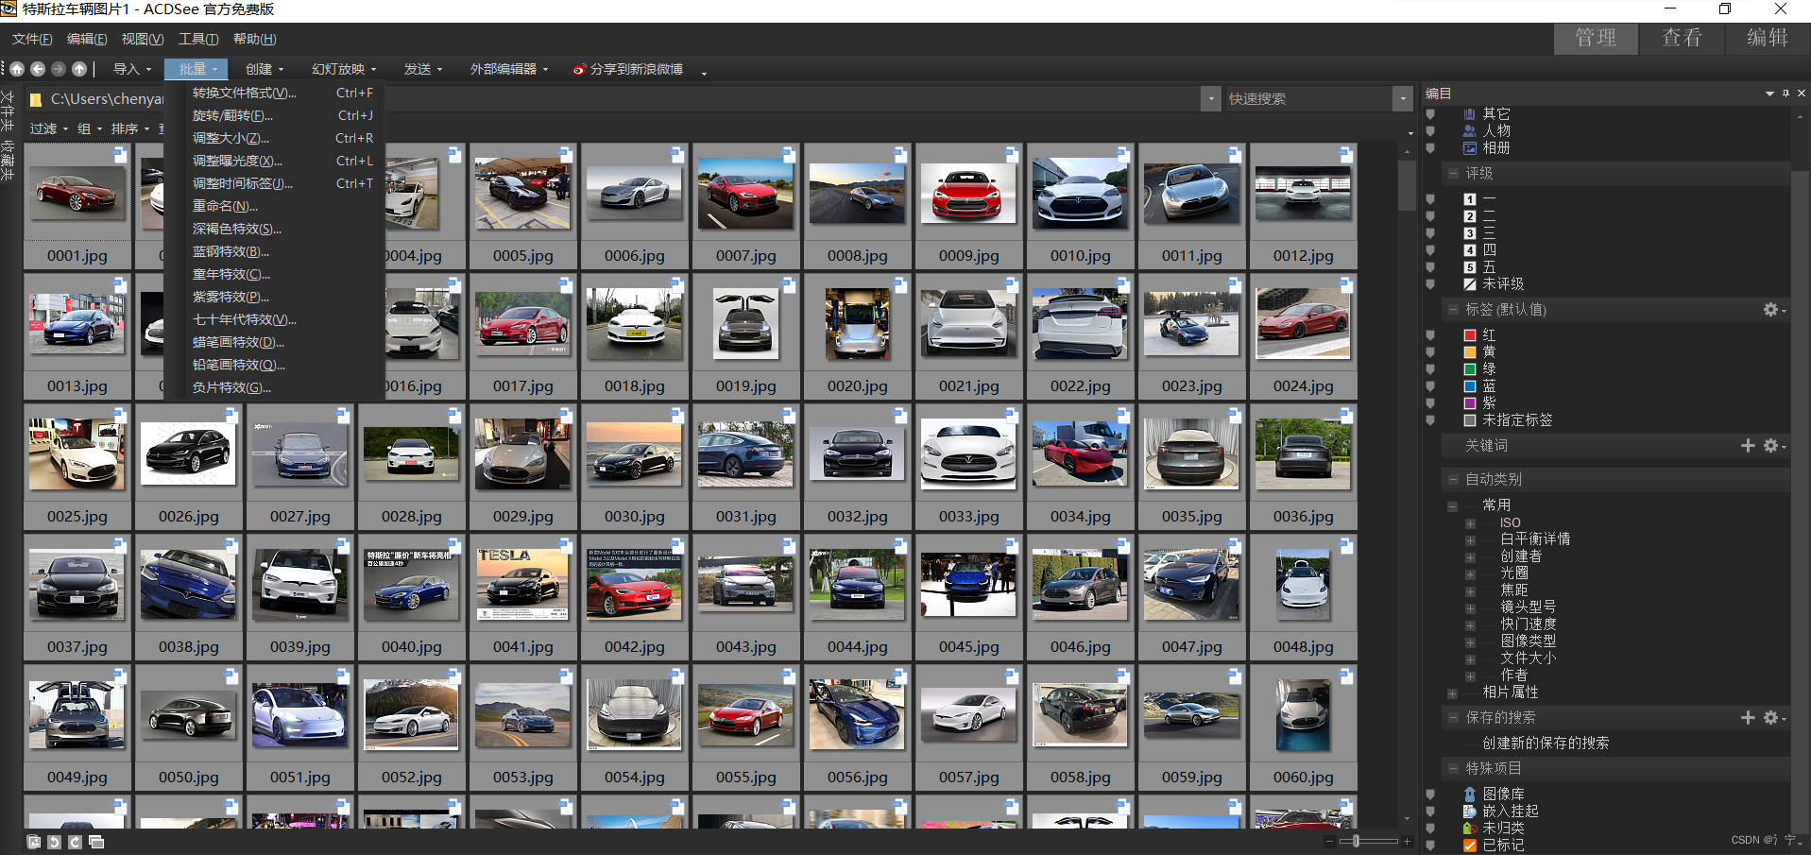Toggle filter marker beside rating 二
Image resolution: width=1811 pixels, height=855 pixels.
pos(1430,216)
